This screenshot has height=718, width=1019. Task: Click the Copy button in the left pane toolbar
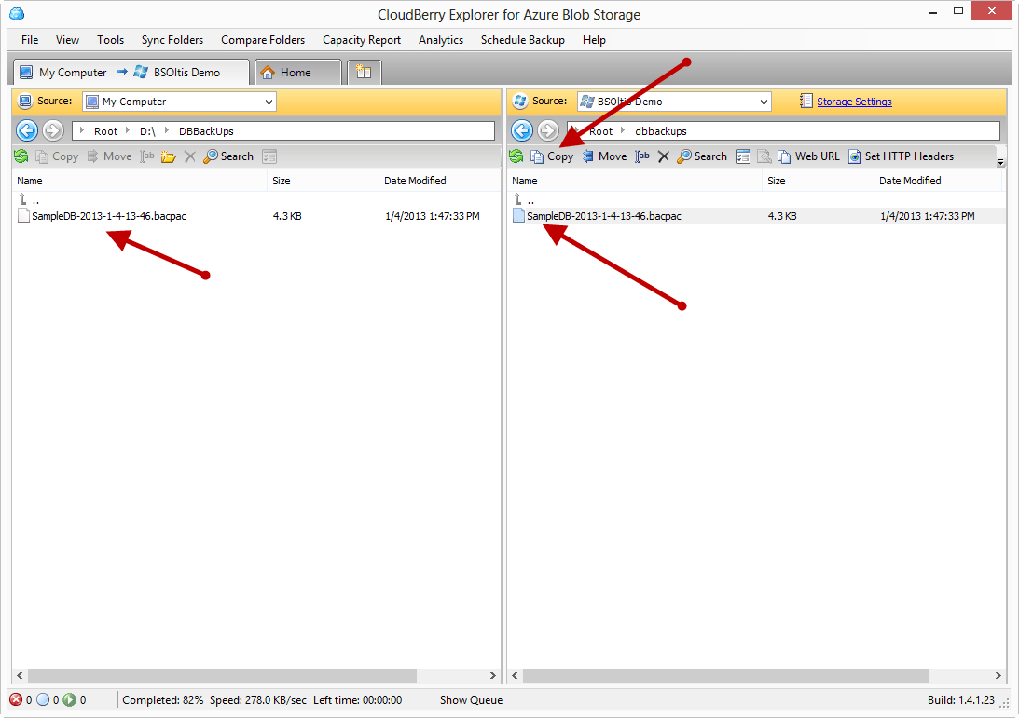(x=57, y=156)
